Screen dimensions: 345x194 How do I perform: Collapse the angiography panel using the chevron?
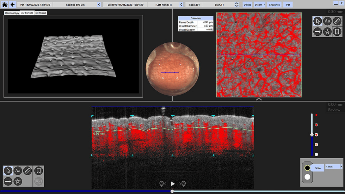point(259,99)
